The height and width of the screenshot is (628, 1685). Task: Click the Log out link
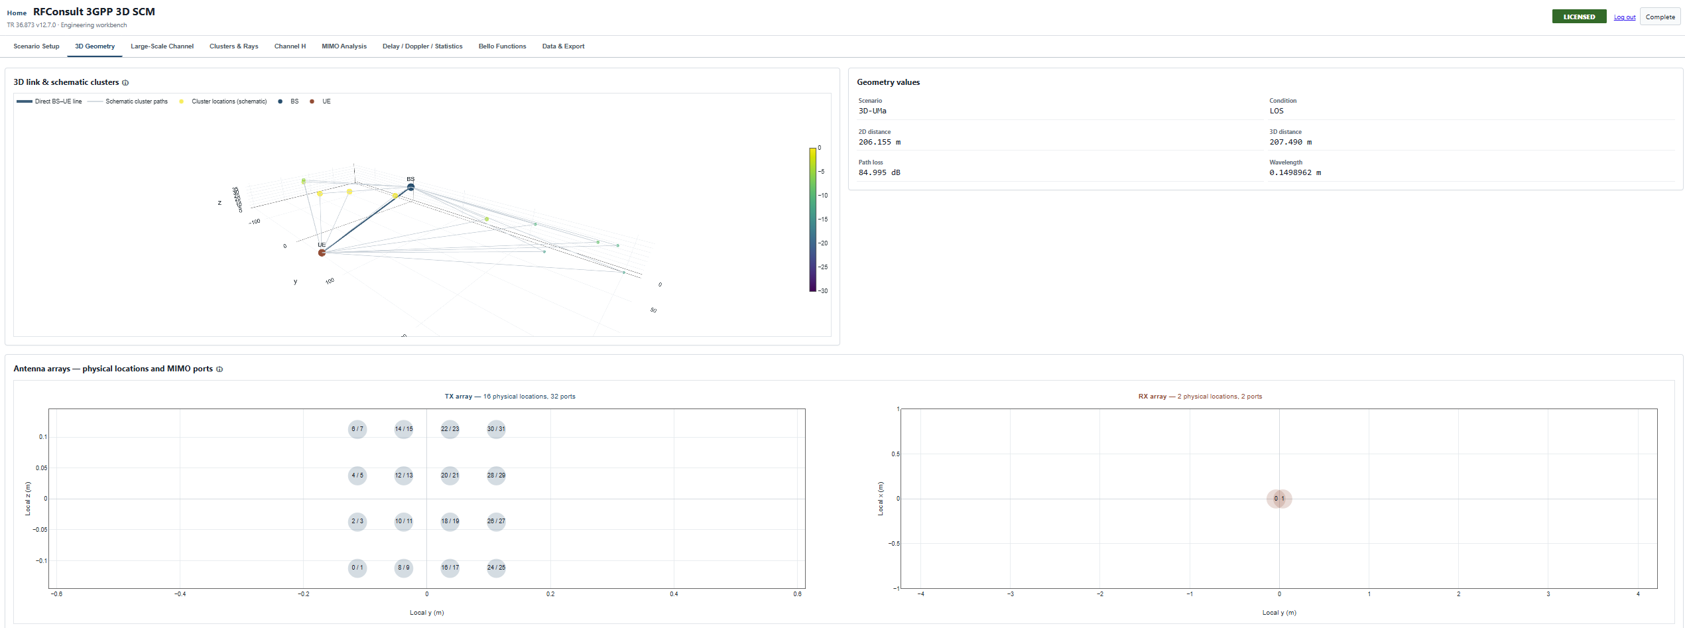point(1625,17)
